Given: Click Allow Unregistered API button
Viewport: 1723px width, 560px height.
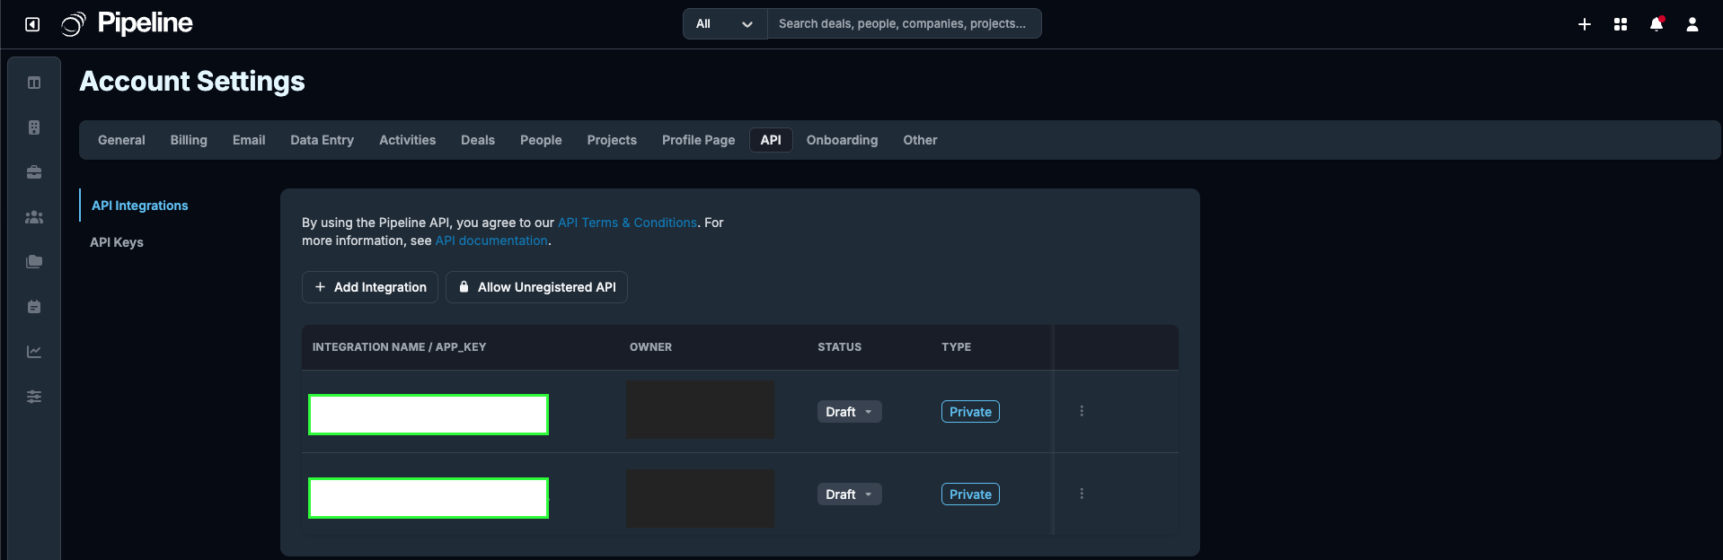Looking at the screenshot, I should click(536, 287).
